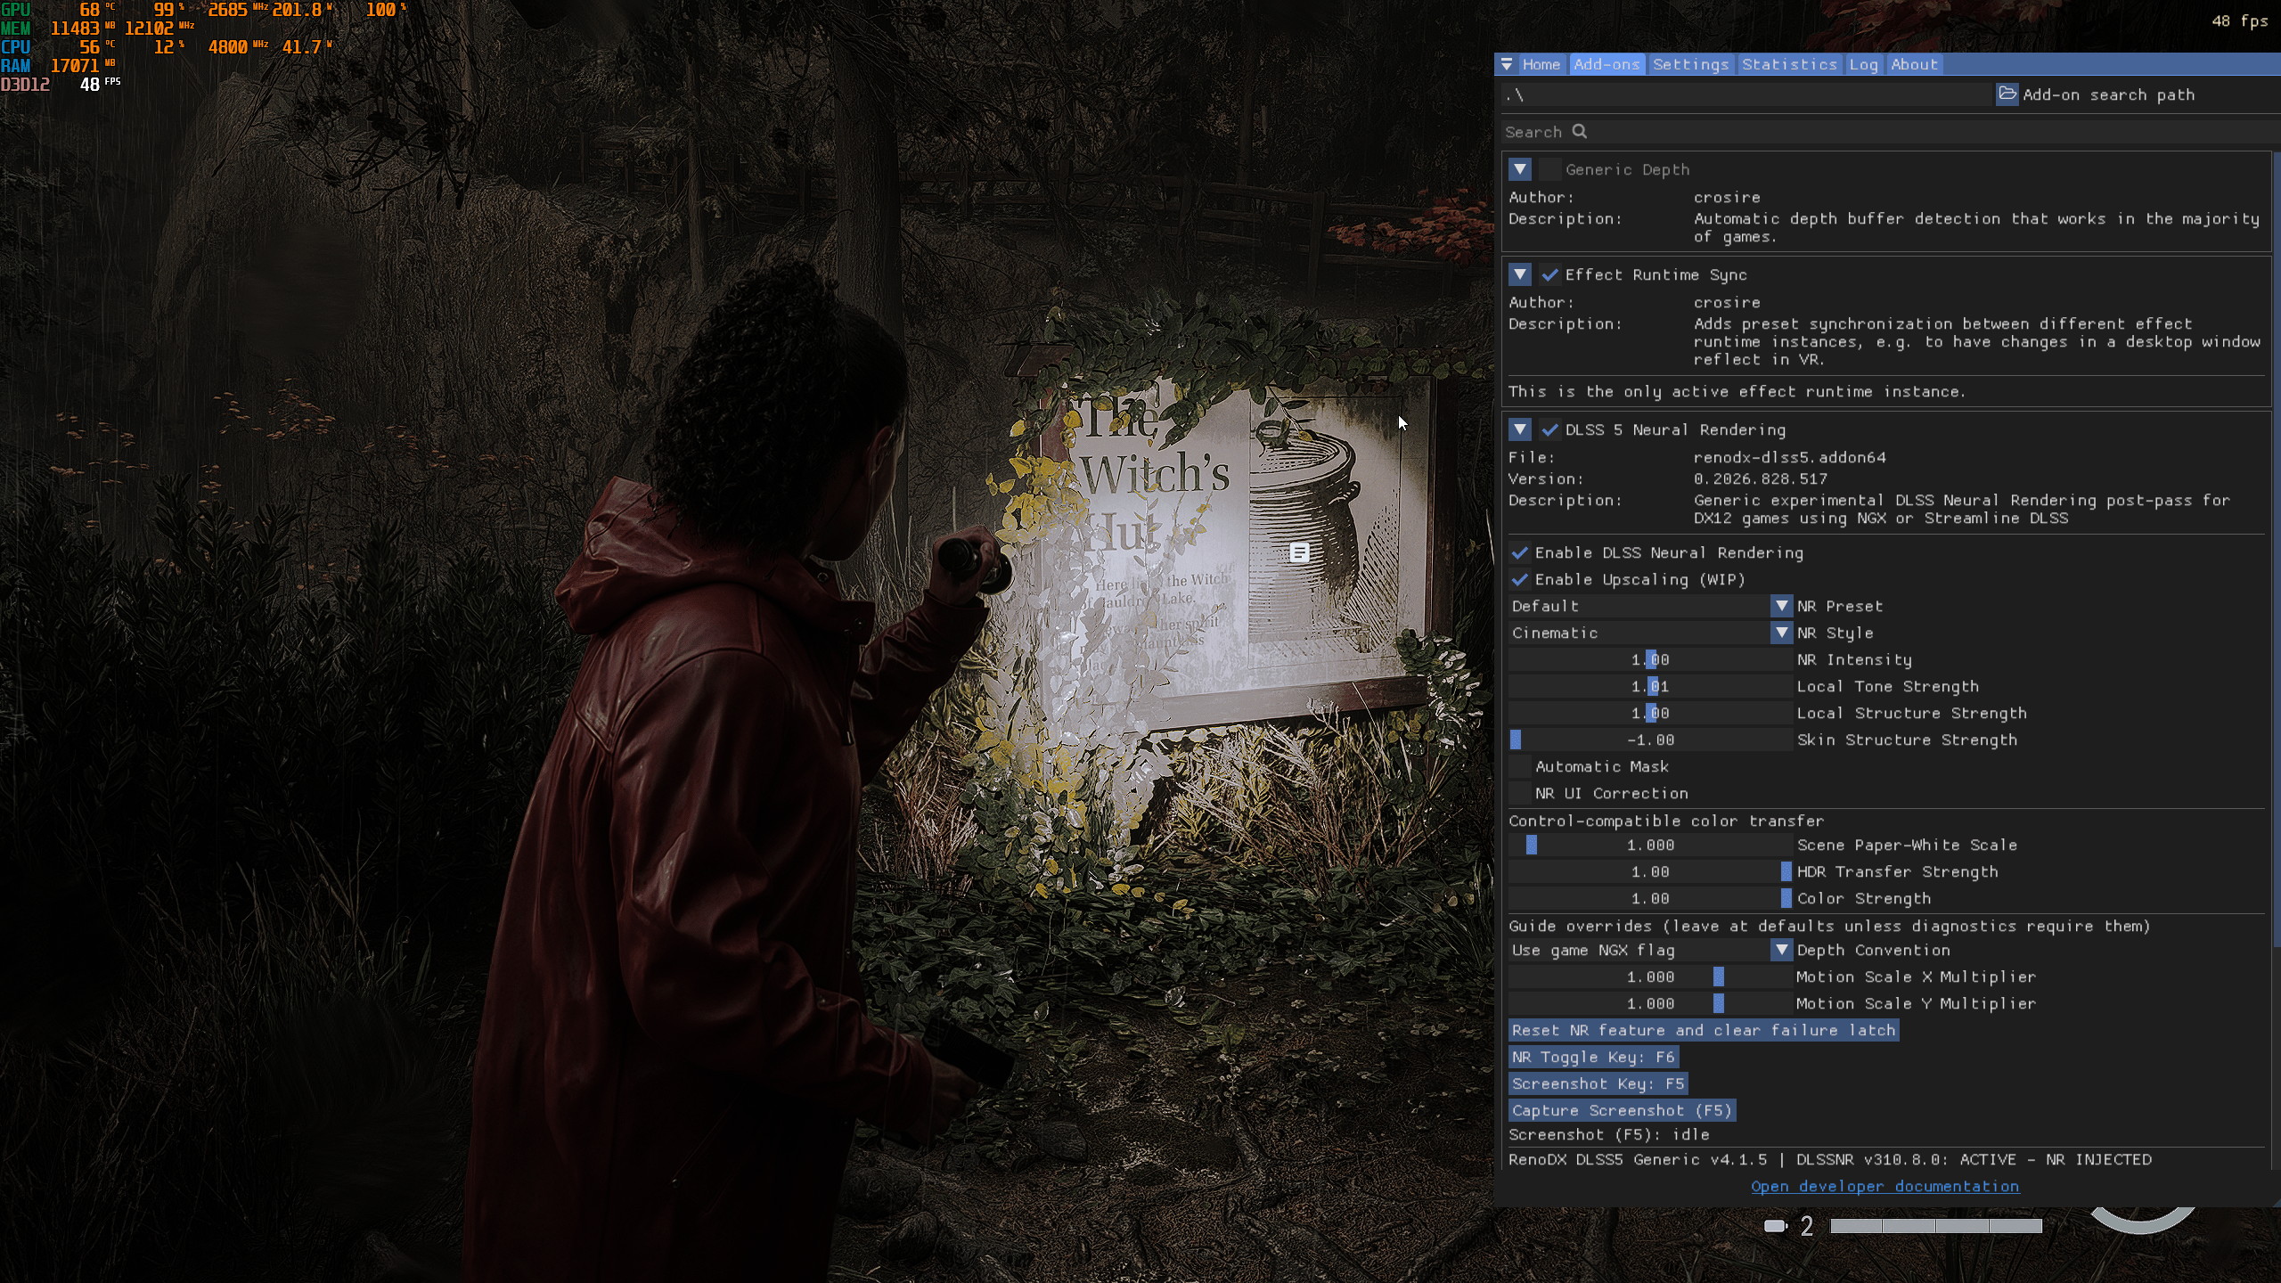The width and height of the screenshot is (2281, 1283).
Task: Uncheck Enable DLSS Neural Rendering
Action: click(1520, 552)
